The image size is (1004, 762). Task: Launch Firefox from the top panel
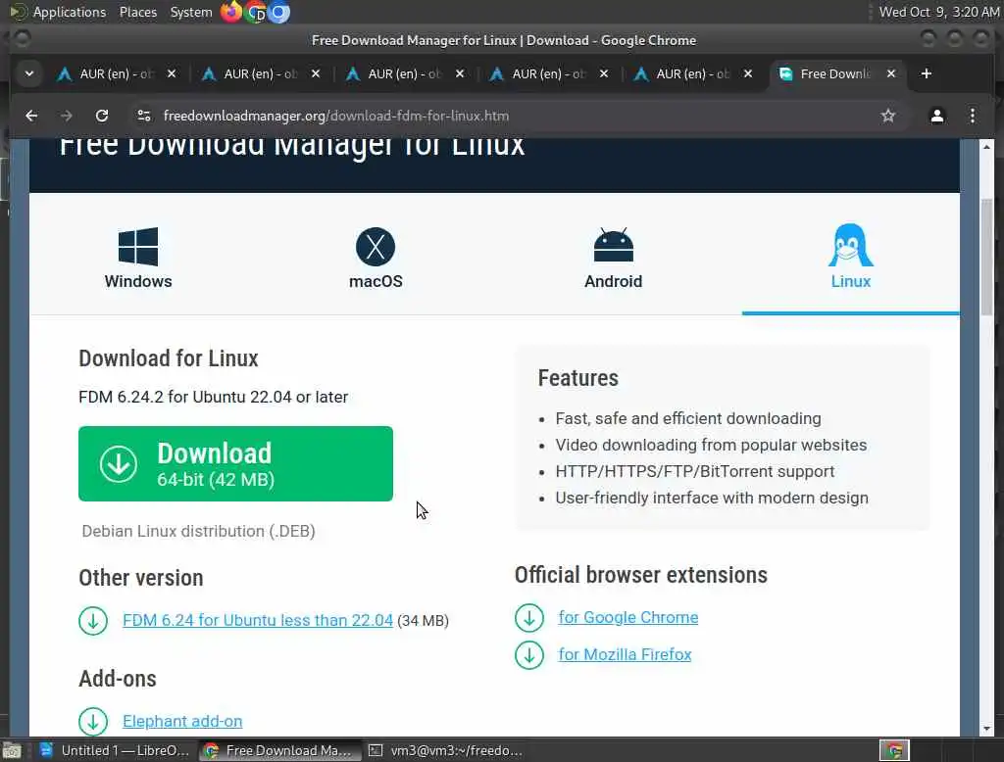click(231, 12)
